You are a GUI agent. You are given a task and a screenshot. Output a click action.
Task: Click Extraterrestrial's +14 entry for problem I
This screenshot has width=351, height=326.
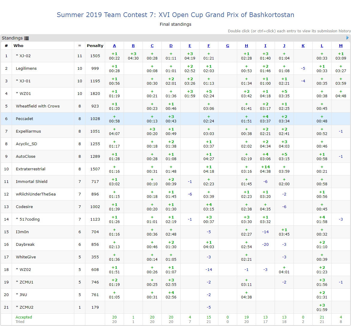[x=265, y=169]
